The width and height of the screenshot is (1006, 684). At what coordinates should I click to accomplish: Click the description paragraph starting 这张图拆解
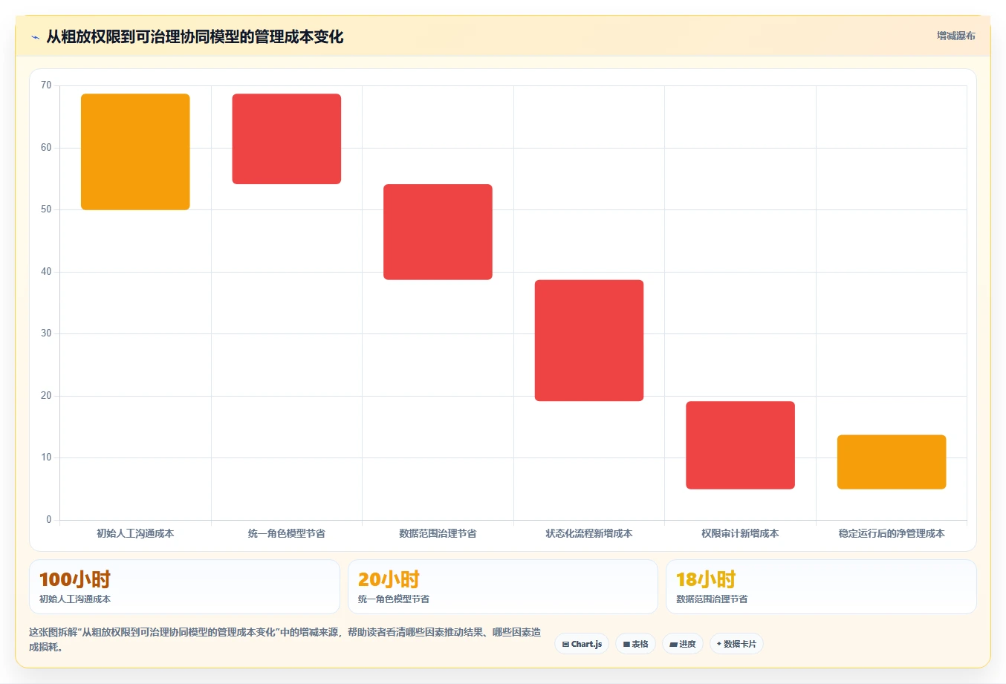pos(285,639)
